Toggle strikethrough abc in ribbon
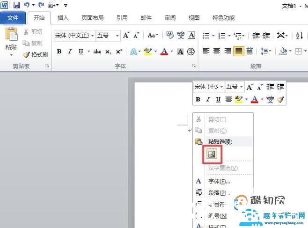308x228 pixels. 97,51
